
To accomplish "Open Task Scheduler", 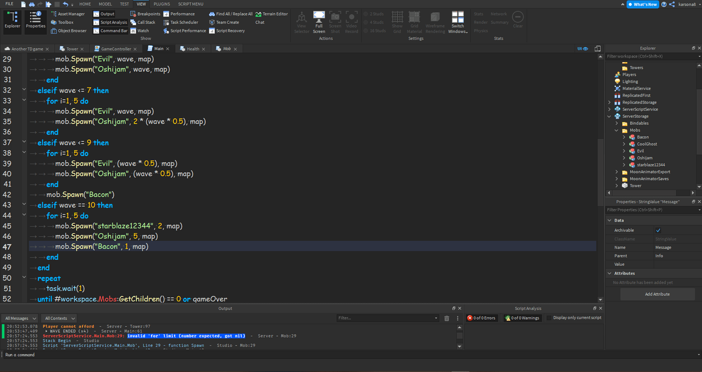I will [181, 22].
